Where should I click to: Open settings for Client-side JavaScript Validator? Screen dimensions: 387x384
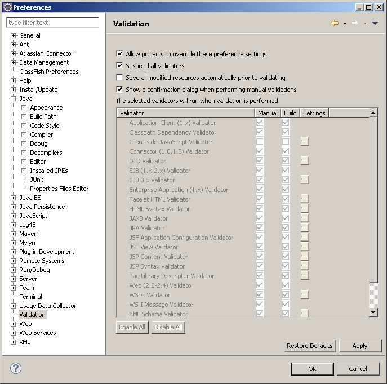305,141
